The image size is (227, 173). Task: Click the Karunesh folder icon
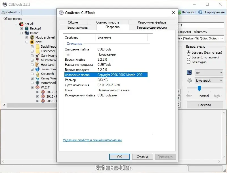click(37, 74)
